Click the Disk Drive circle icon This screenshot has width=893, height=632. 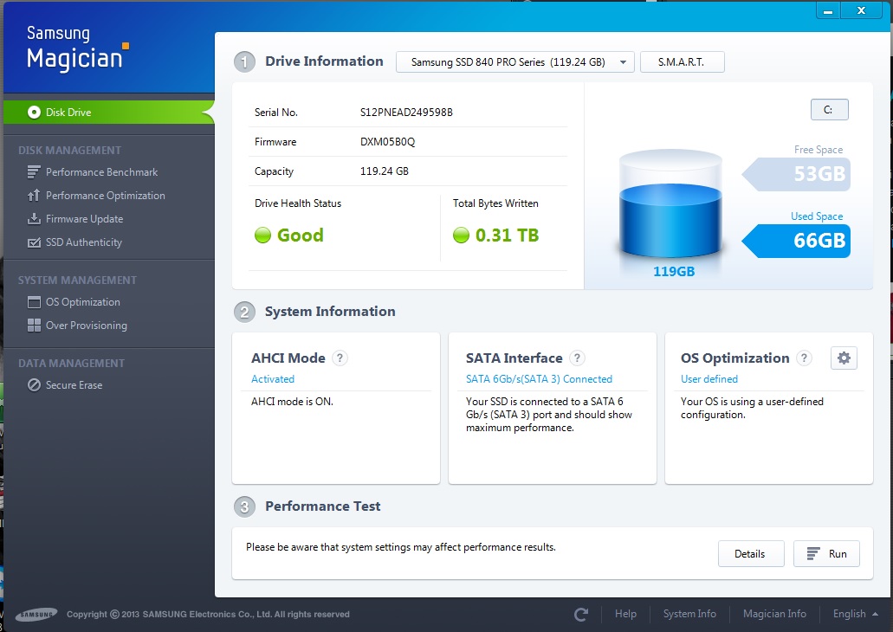point(34,113)
